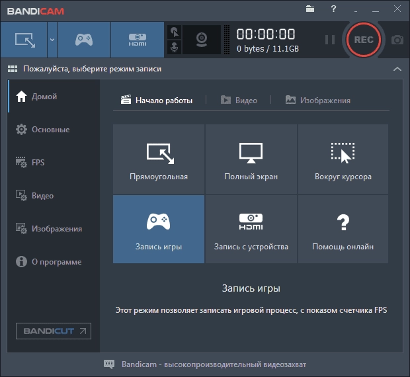Collapse the recording mode panel with chevron
Viewport: 410px width, 377px height.
[x=397, y=69]
